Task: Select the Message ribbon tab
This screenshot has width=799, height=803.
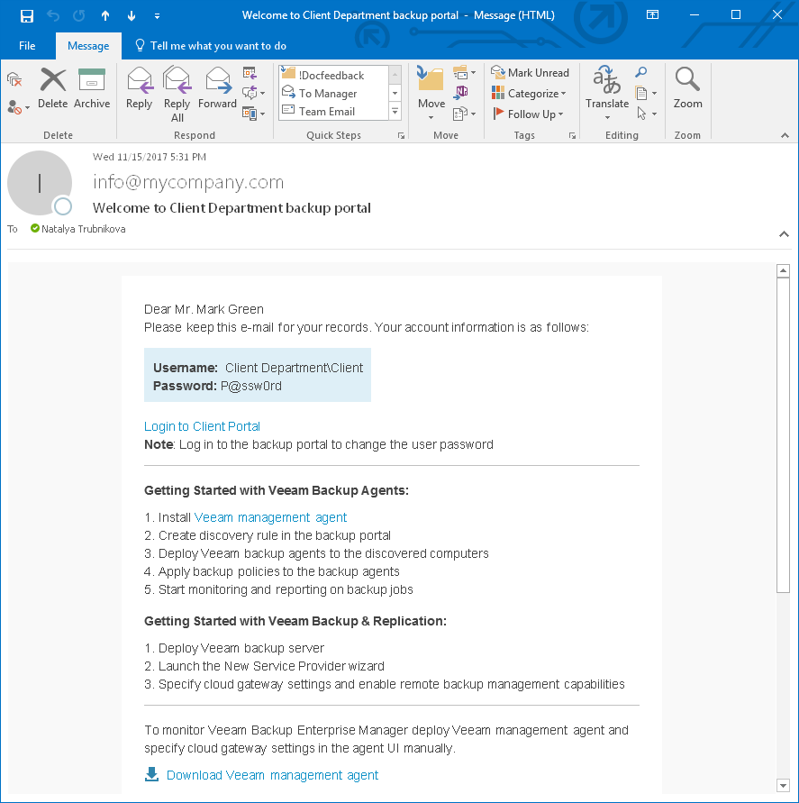Action: tap(88, 46)
